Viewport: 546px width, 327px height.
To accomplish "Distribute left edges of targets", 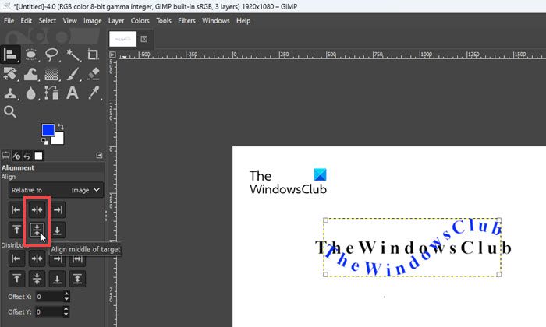I will point(16,258).
